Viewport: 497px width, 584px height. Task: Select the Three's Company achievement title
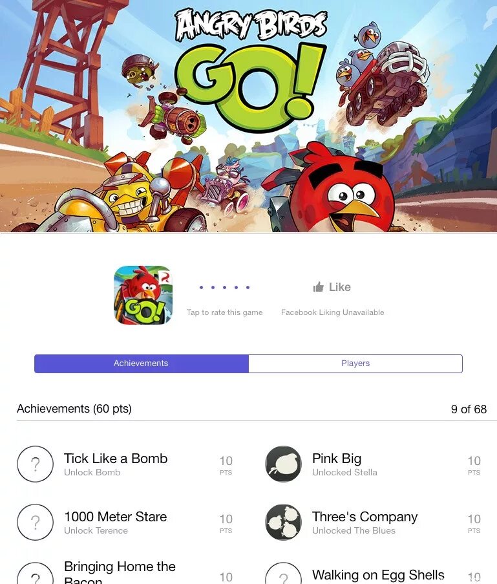click(365, 517)
